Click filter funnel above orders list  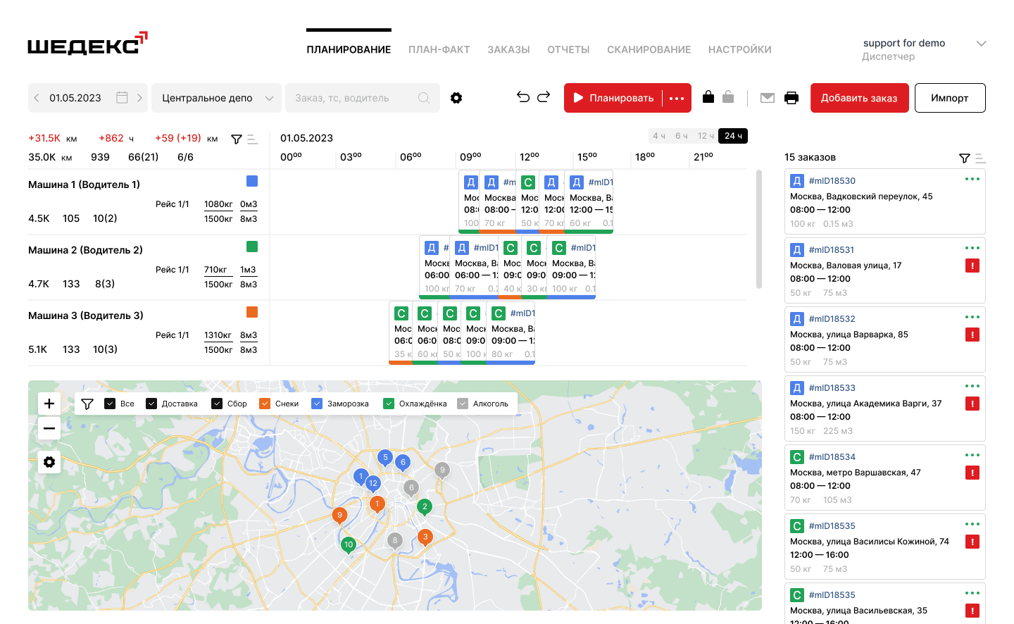pos(965,158)
